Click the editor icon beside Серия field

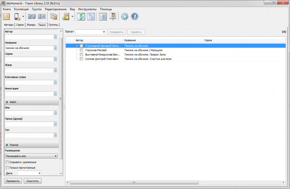click(x=55, y=59)
